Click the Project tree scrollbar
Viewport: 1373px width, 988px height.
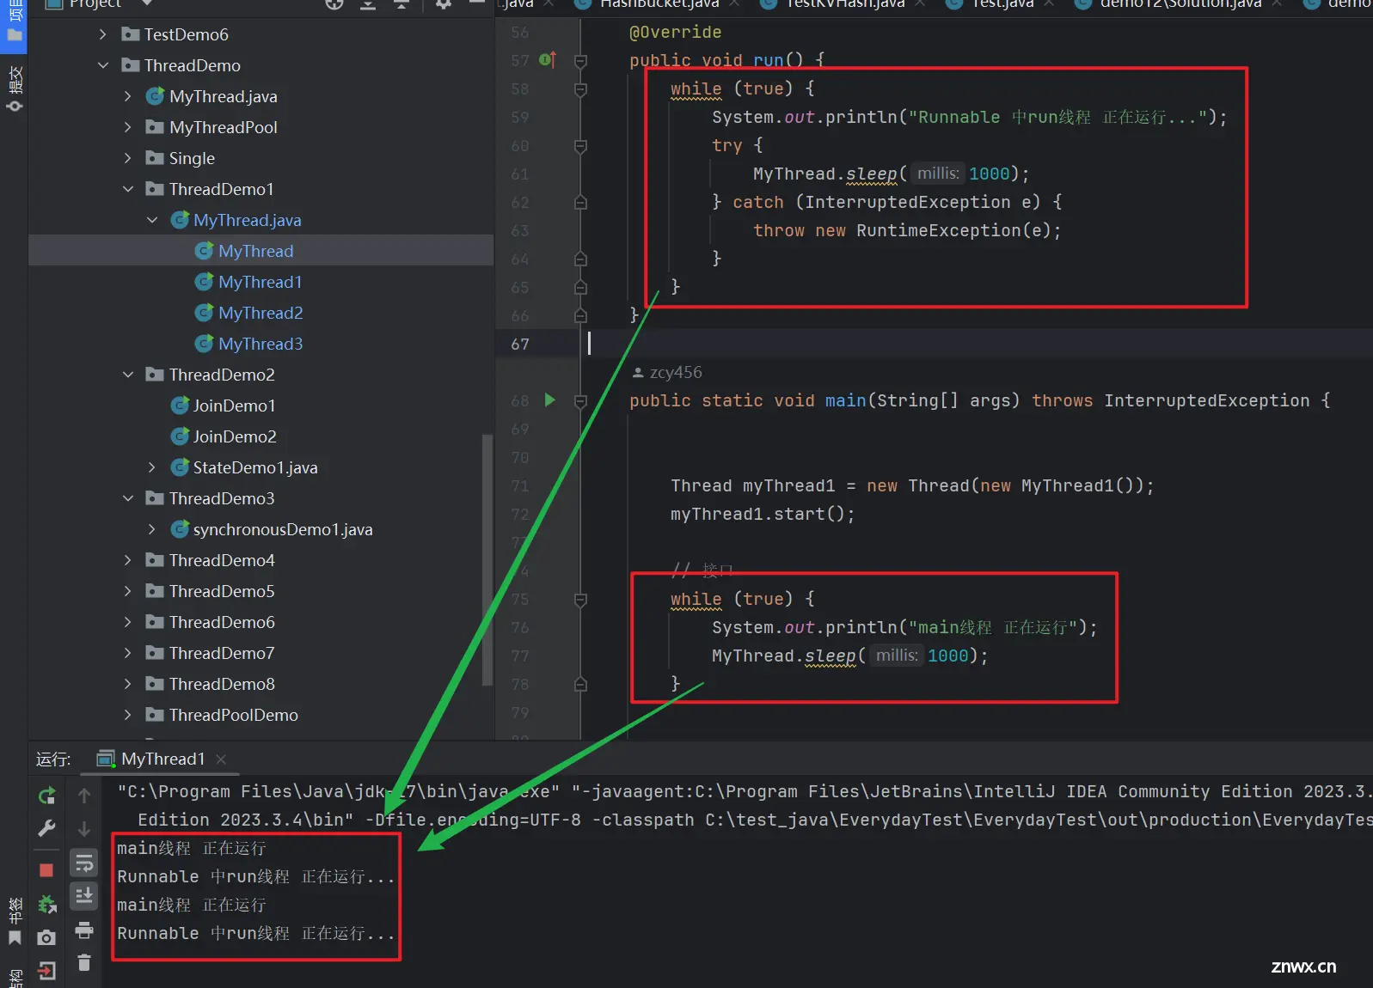[x=487, y=560]
